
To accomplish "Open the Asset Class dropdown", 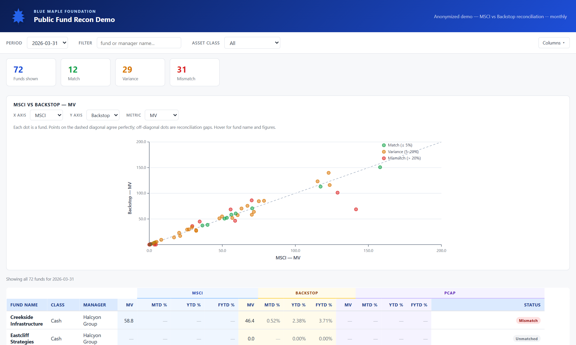I will (252, 43).
